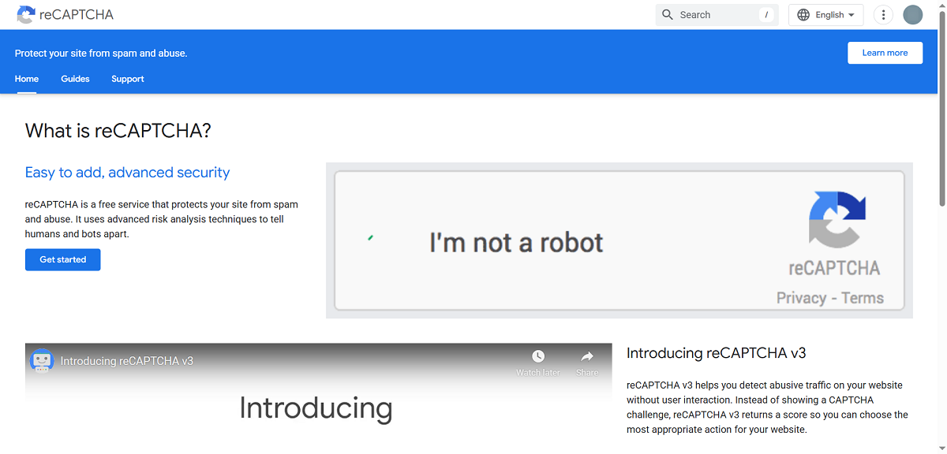Open the Privacy link
Screen dimensions: 947x454
coord(801,298)
